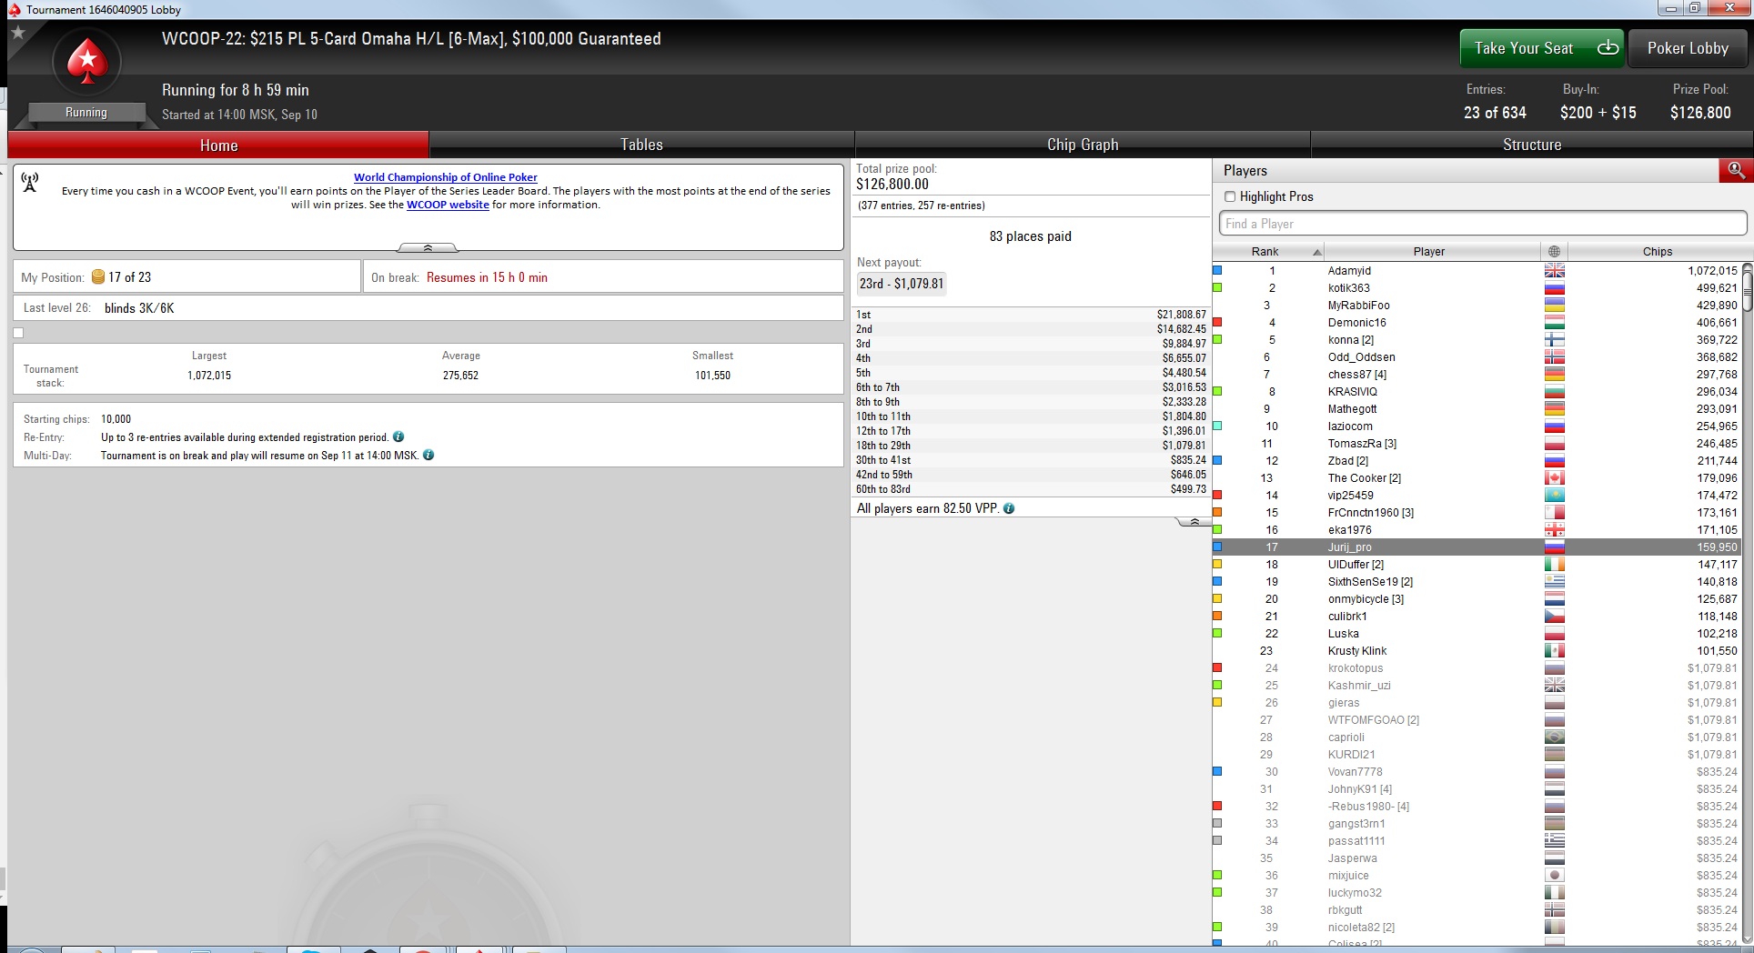Click the Japanese flag beside mixjuice
This screenshot has width=1754, height=953.
(1555, 876)
